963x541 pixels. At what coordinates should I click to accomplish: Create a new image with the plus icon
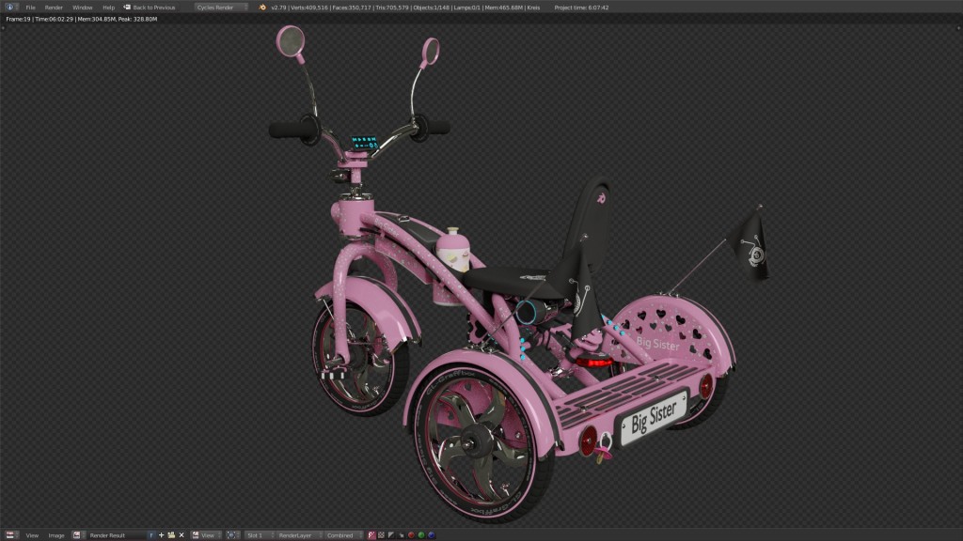pyautogui.click(x=162, y=533)
